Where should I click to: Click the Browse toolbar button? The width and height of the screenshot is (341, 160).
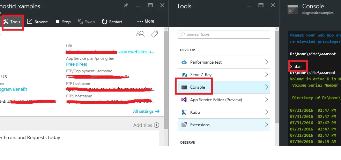37,22
